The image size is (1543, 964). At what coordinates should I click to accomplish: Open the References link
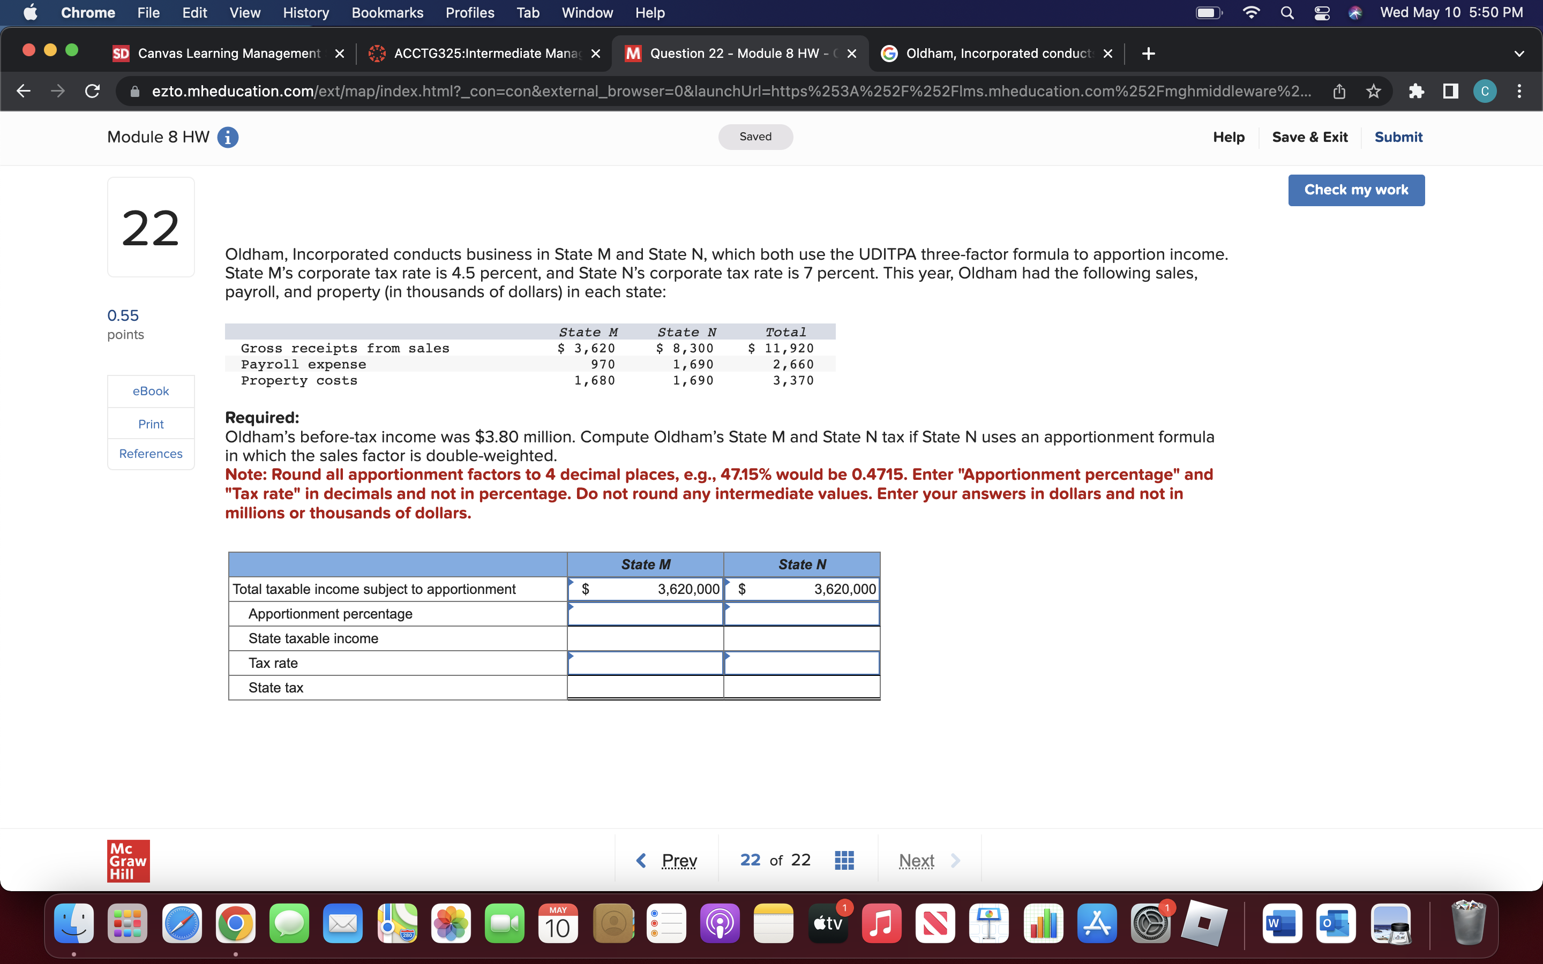pyautogui.click(x=150, y=453)
